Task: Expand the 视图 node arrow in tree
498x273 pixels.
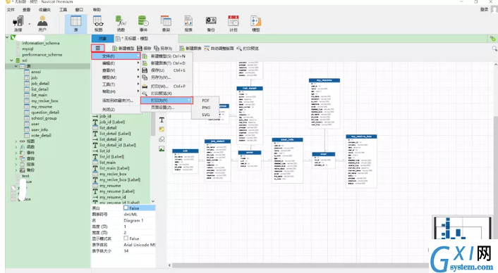Action: coord(16,141)
